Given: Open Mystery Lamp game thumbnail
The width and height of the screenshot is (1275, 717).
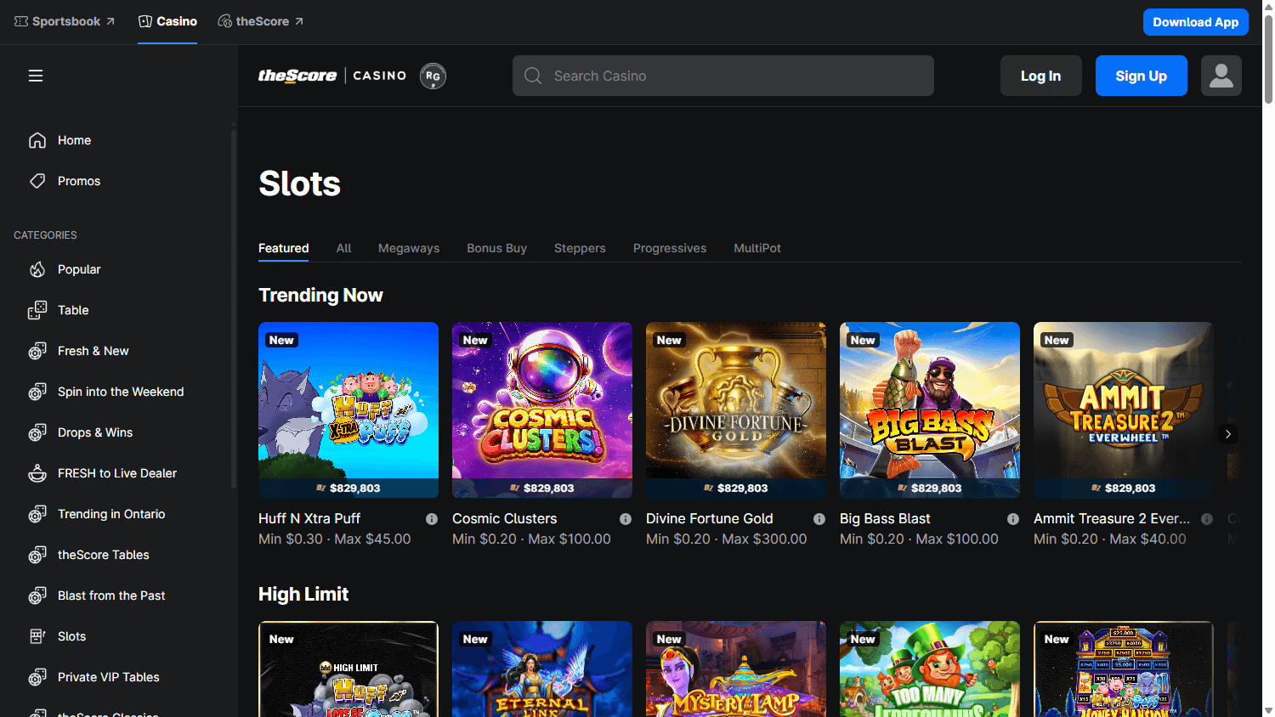Looking at the screenshot, I should (x=736, y=669).
